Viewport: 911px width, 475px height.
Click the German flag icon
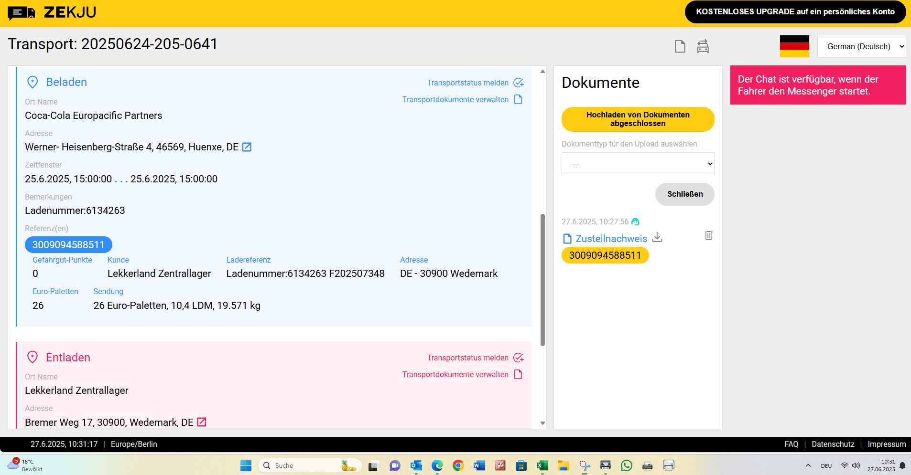[794, 46]
